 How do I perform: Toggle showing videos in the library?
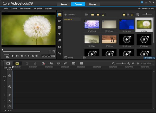point(92,14)
